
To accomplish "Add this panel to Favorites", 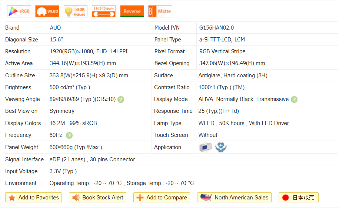I will point(34,198).
